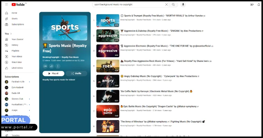Go to Home in sidebar
263x138 pixels.
click(x=14, y=13)
